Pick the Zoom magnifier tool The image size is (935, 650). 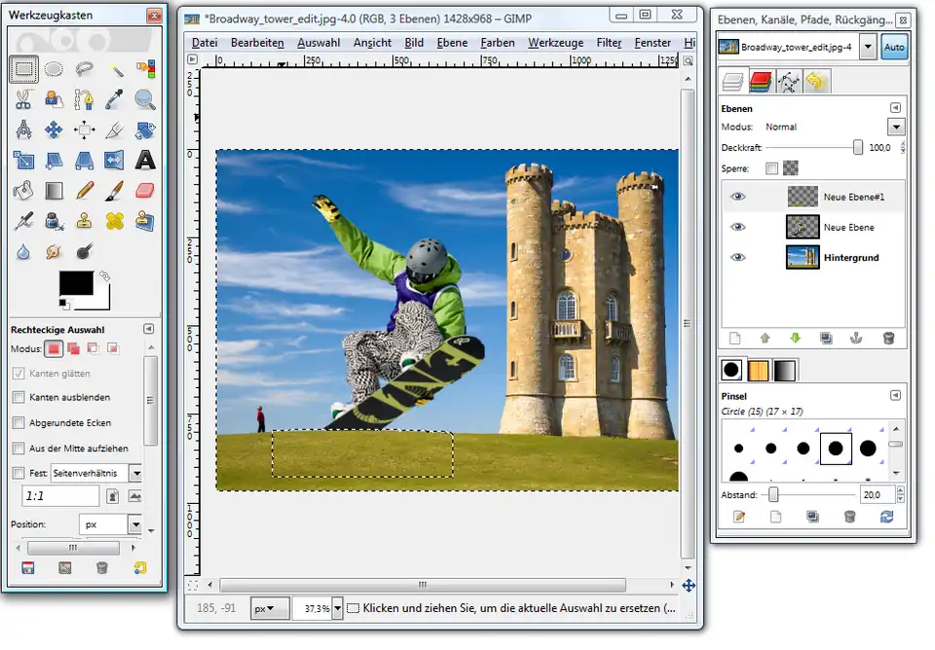[145, 98]
